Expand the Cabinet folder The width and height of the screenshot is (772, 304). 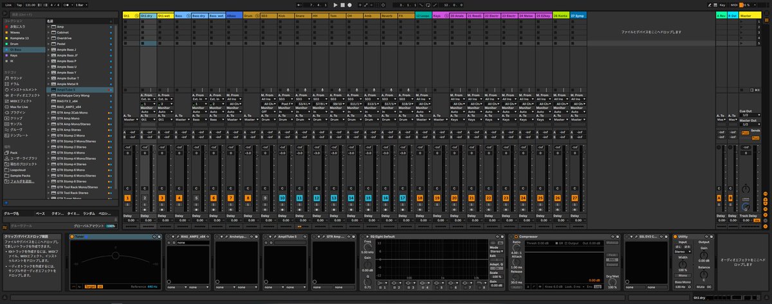pos(49,32)
